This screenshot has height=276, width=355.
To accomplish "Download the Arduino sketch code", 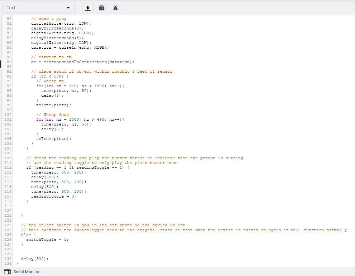I will pos(88,7).
